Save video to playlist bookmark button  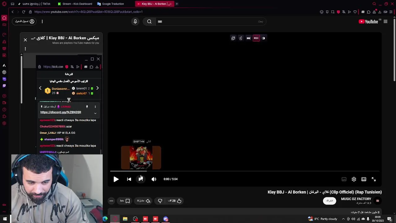coord(125,201)
